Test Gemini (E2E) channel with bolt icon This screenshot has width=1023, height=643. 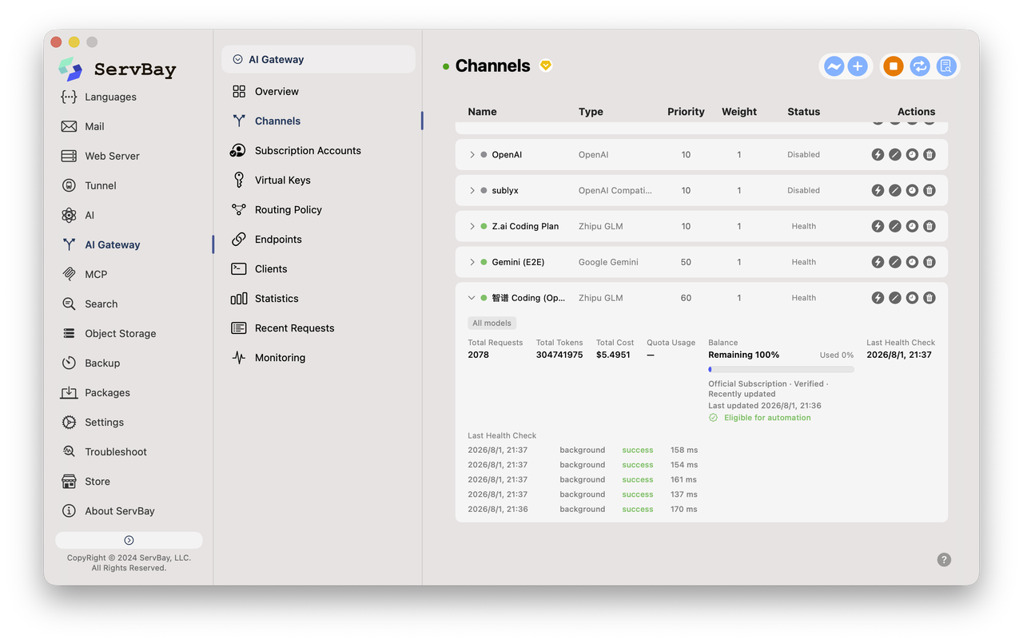[878, 262]
